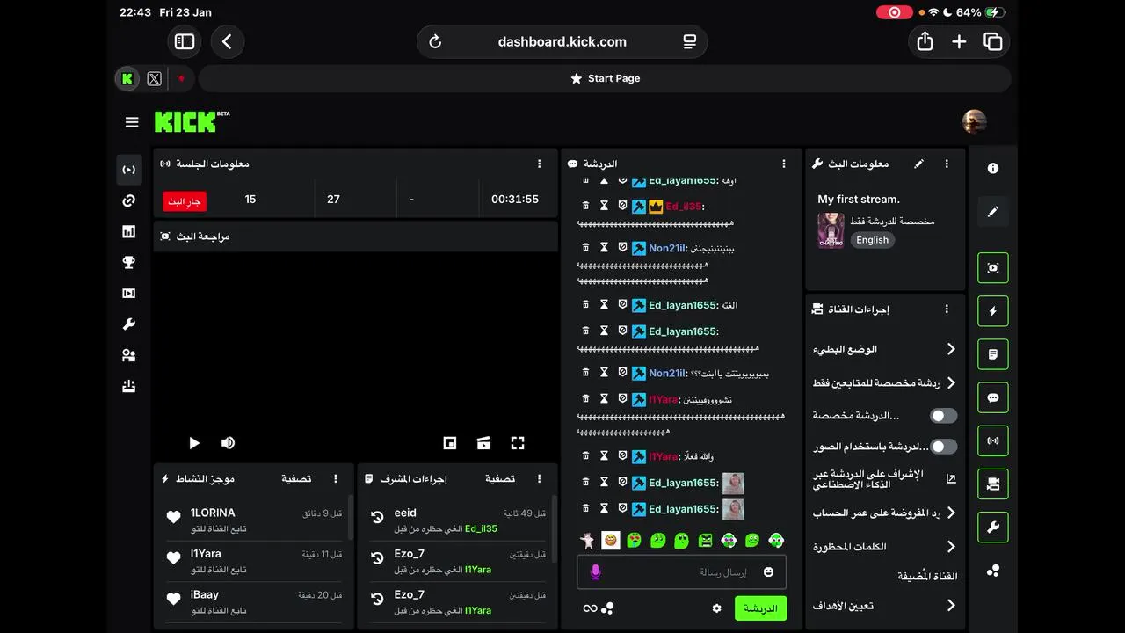The image size is (1125, 633).
Task: Select the 1LORINA follower activity row
Action: (x=254, y=520)
